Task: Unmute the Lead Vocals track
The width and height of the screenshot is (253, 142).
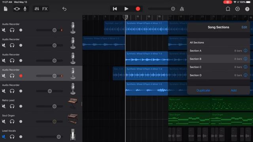Action: click(4, 137)
